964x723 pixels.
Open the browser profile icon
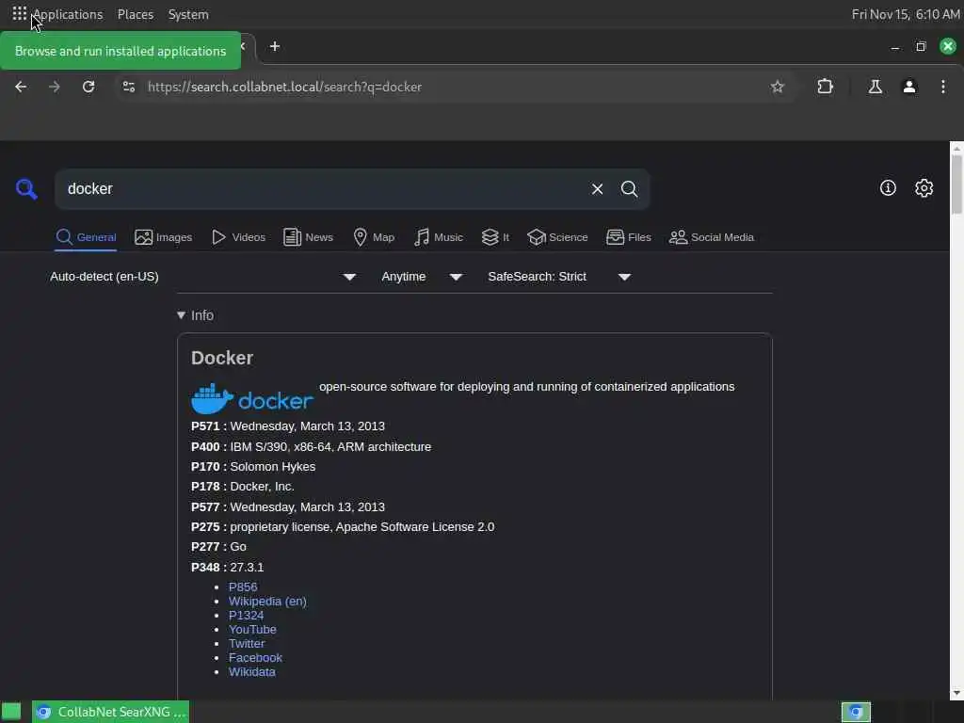point(909,87)
